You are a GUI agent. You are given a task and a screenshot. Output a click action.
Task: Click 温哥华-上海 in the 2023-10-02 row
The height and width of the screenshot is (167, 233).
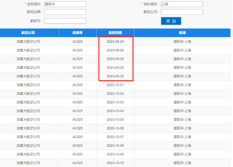tap(182, 93)
